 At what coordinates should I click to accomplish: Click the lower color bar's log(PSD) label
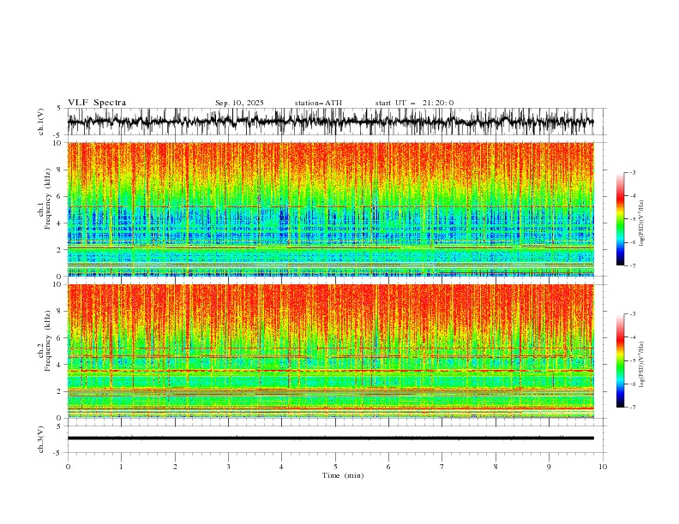642,365
